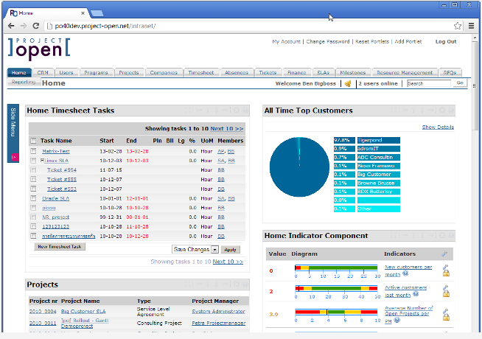Image resolution: width=482 pixels, height=339 pixels.
Task: Check the Ticket #594 checkbox
Action: tap(33, 169)
